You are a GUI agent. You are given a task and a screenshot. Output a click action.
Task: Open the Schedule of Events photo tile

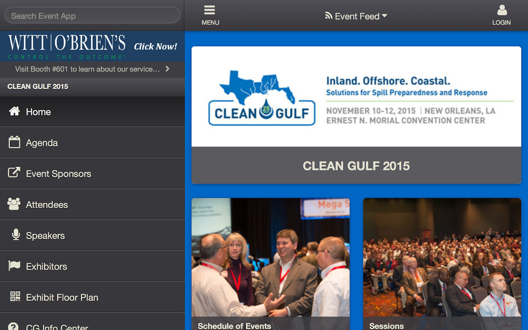pyautogui.click(x=271, y=264)
